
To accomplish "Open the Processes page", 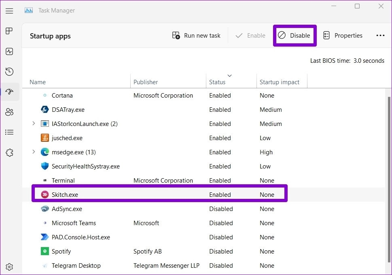I will 9,31.
